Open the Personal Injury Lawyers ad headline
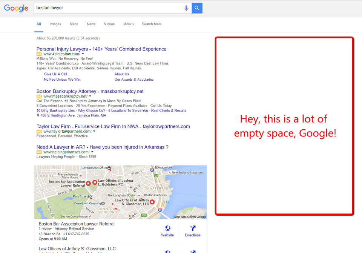Screen dimensions: 362x253 (101, 49)
